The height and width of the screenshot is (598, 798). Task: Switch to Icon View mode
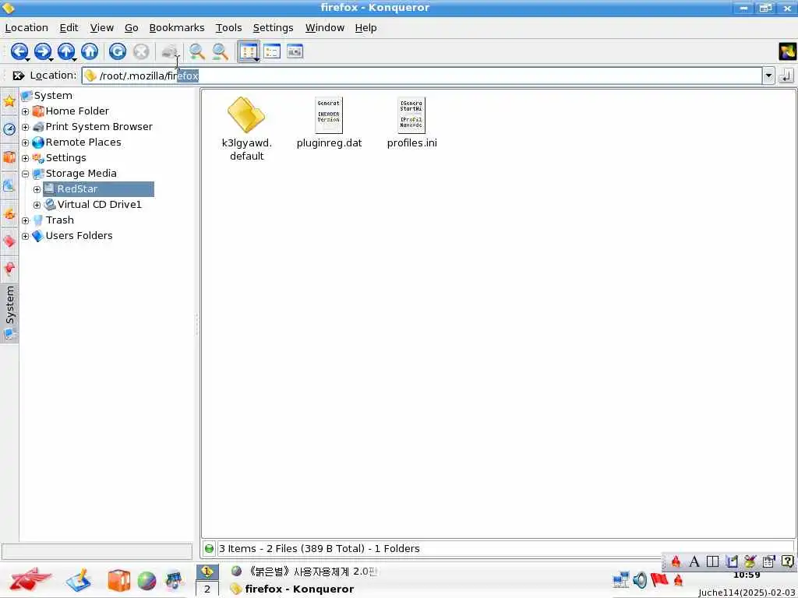[249, 51]
